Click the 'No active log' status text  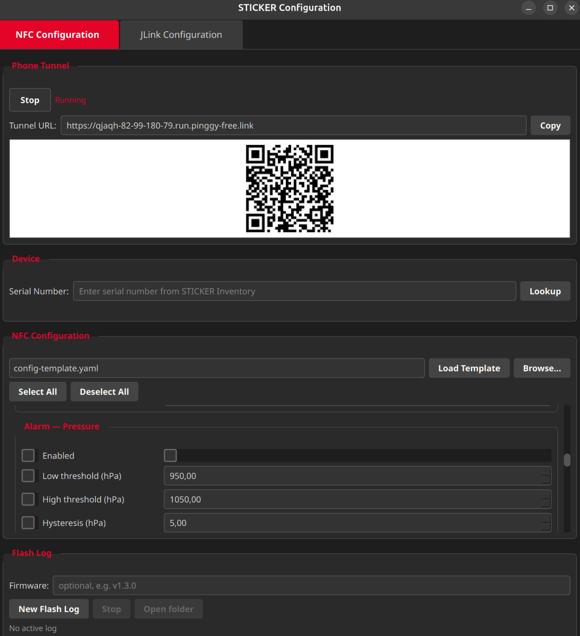pos(33,628)
